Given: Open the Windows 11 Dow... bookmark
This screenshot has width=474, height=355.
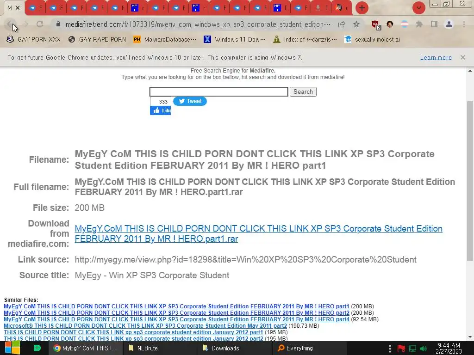Looking at the screenshot, I should pos(235,40).
